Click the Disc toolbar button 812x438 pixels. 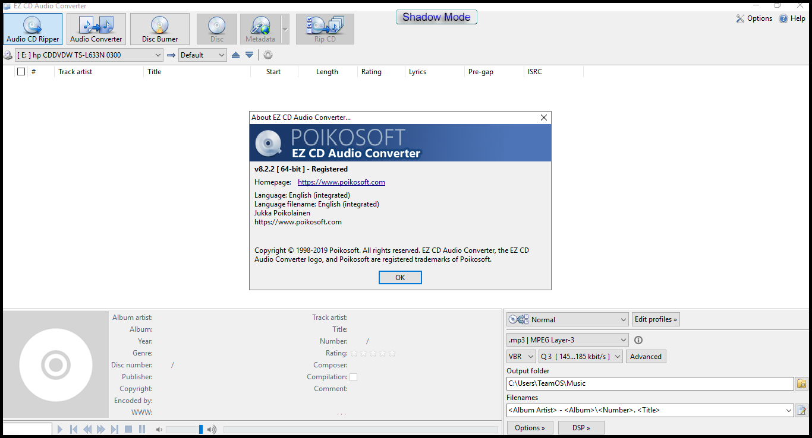[217, 29]
